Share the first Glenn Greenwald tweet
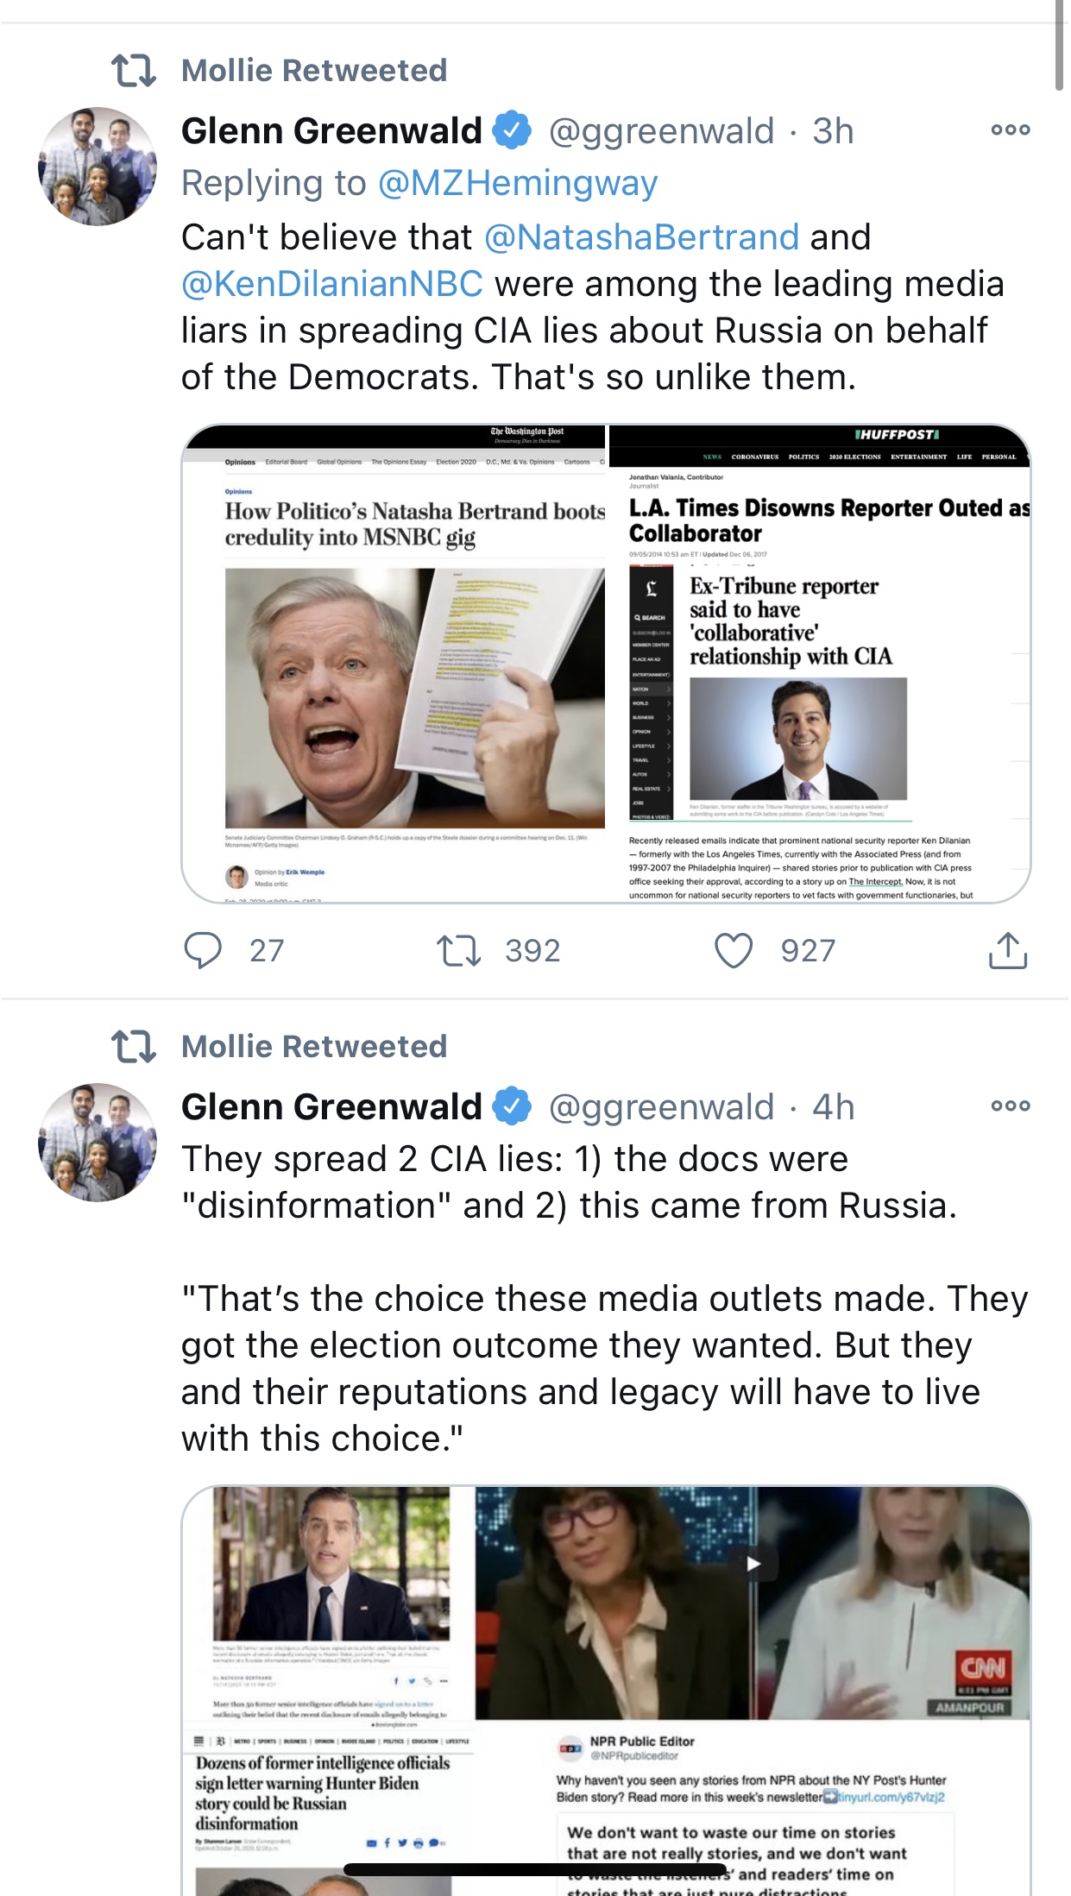Viewport: 1071px width, 1896px height. [1007, 950]
